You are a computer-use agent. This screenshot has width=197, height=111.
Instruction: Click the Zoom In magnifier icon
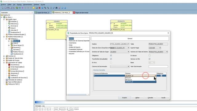pyautogui.click(x=45, y=8)
